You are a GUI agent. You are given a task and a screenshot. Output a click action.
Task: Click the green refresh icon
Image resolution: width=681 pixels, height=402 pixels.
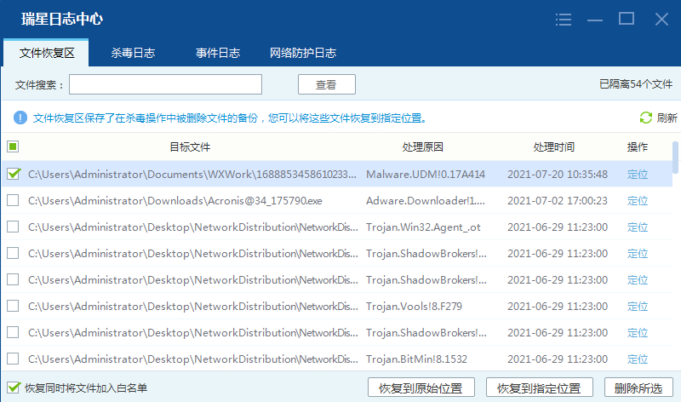click(646, 118)
